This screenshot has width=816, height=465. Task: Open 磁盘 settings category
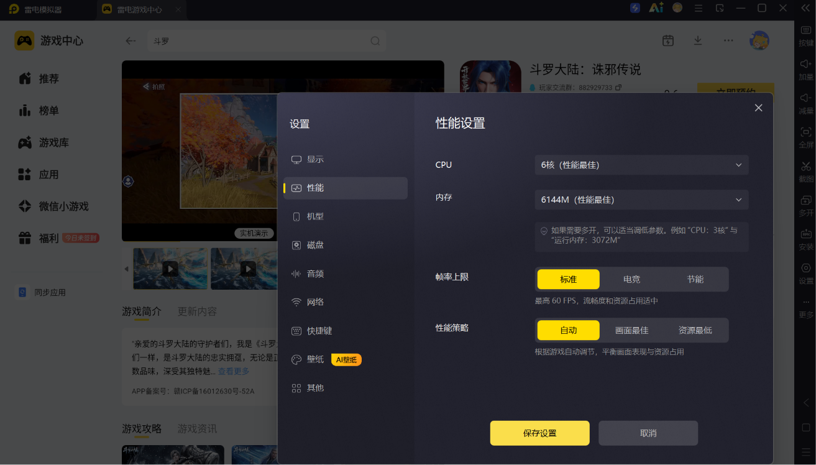346,245
